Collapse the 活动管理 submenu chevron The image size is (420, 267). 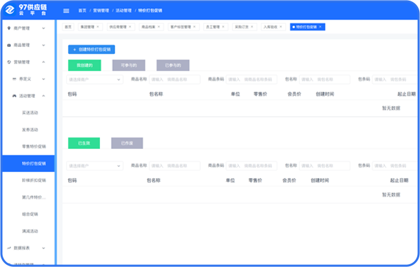tap(43, 96)
